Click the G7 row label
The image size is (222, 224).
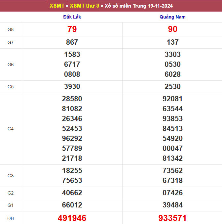point(11,42)
